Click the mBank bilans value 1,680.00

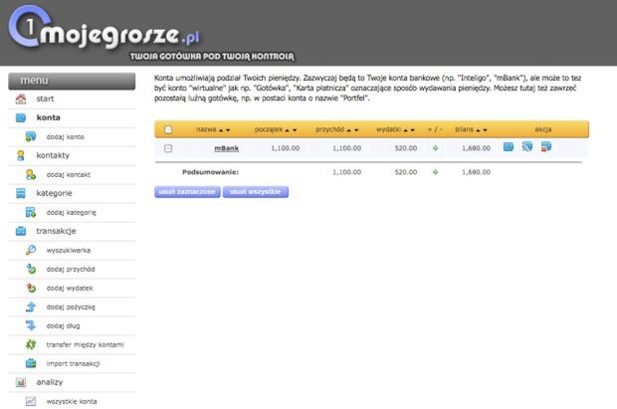click(x=476, y=148)
